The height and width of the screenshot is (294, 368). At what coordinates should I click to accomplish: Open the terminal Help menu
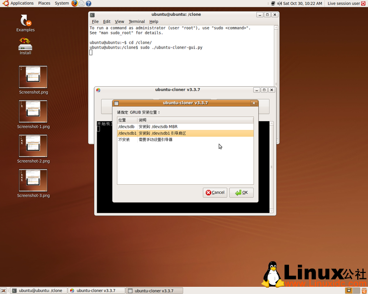coord(154,22)
